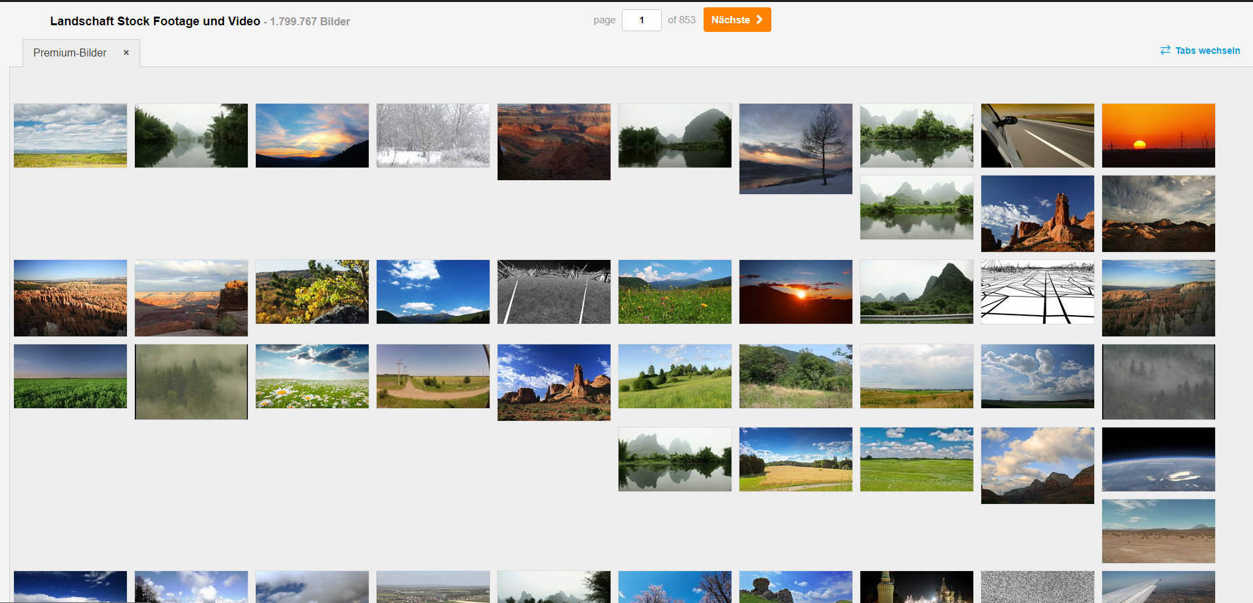Screen dimensions: 1253x603
Task: Click the swap arrows icon beside Tabs wechseln
Action: pyautogui.click(x=1165, y=51)
